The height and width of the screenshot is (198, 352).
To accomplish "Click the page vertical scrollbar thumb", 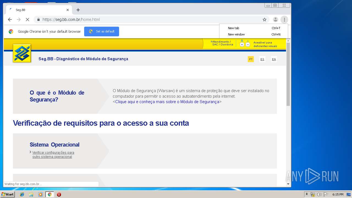I will 288,74.
